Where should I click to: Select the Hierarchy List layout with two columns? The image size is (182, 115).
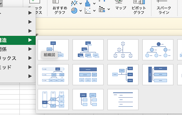88,100
